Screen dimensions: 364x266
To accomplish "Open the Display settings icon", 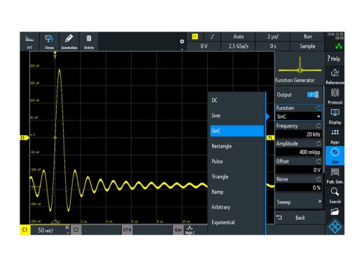I will click(x=335, y=116).
